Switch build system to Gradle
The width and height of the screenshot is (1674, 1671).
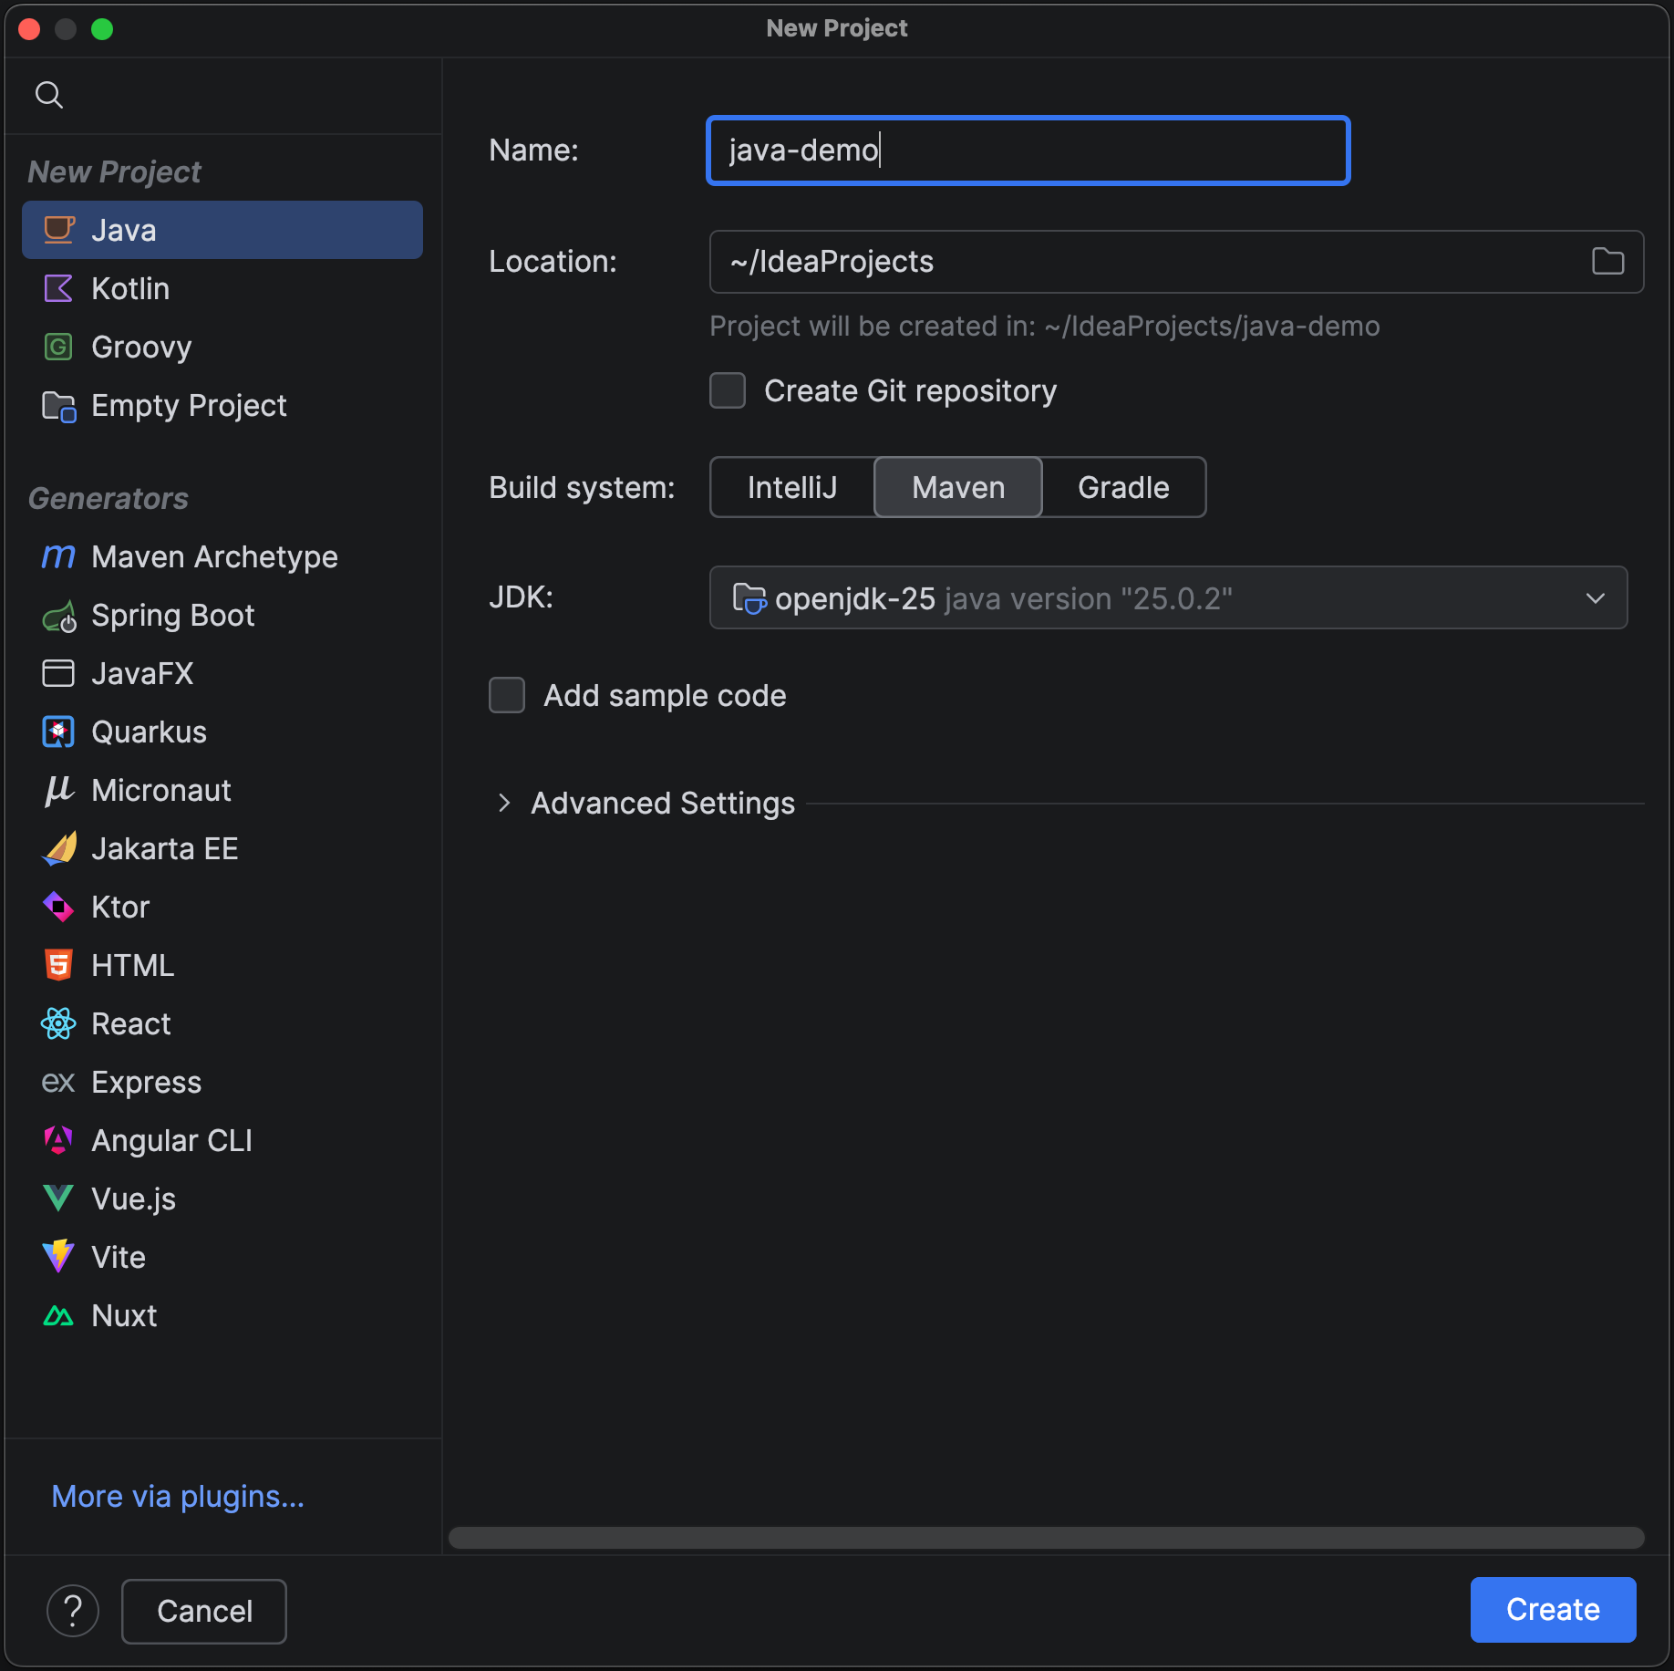(1123, 488)
